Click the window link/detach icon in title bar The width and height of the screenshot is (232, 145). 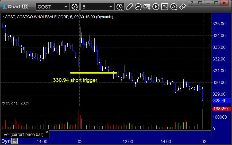pos(200,3)
